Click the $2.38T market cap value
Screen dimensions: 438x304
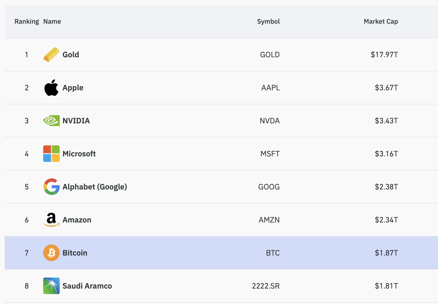click(x=386, y=187)
